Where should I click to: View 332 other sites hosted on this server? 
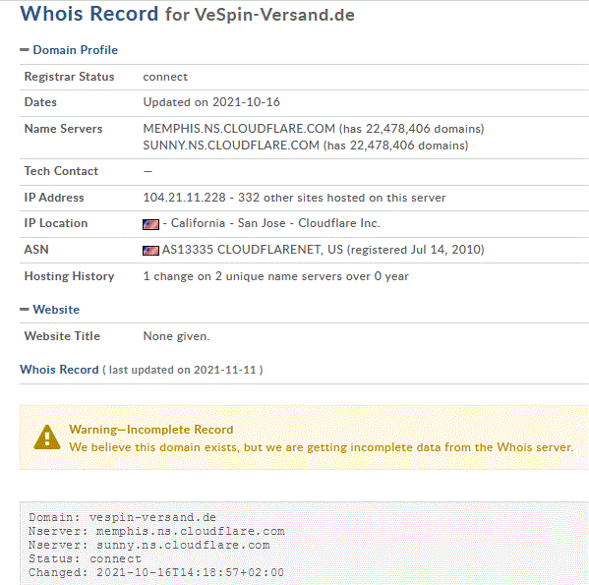[x=342, y=198]
